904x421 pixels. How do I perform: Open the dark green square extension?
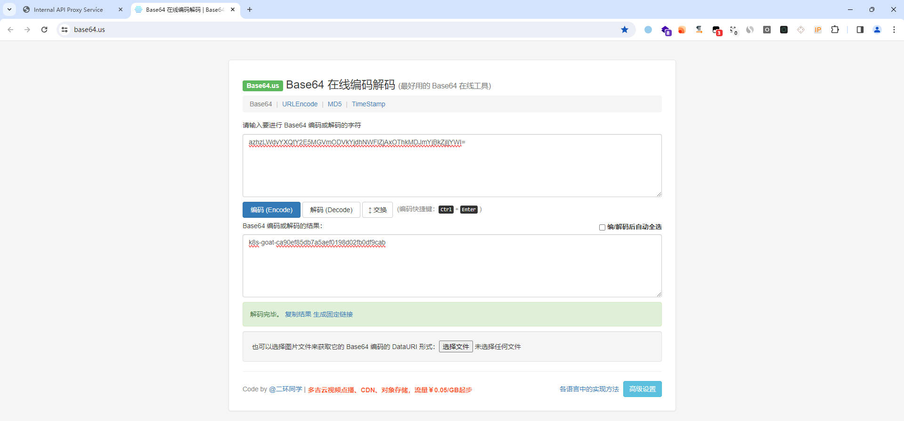[784, 30]
